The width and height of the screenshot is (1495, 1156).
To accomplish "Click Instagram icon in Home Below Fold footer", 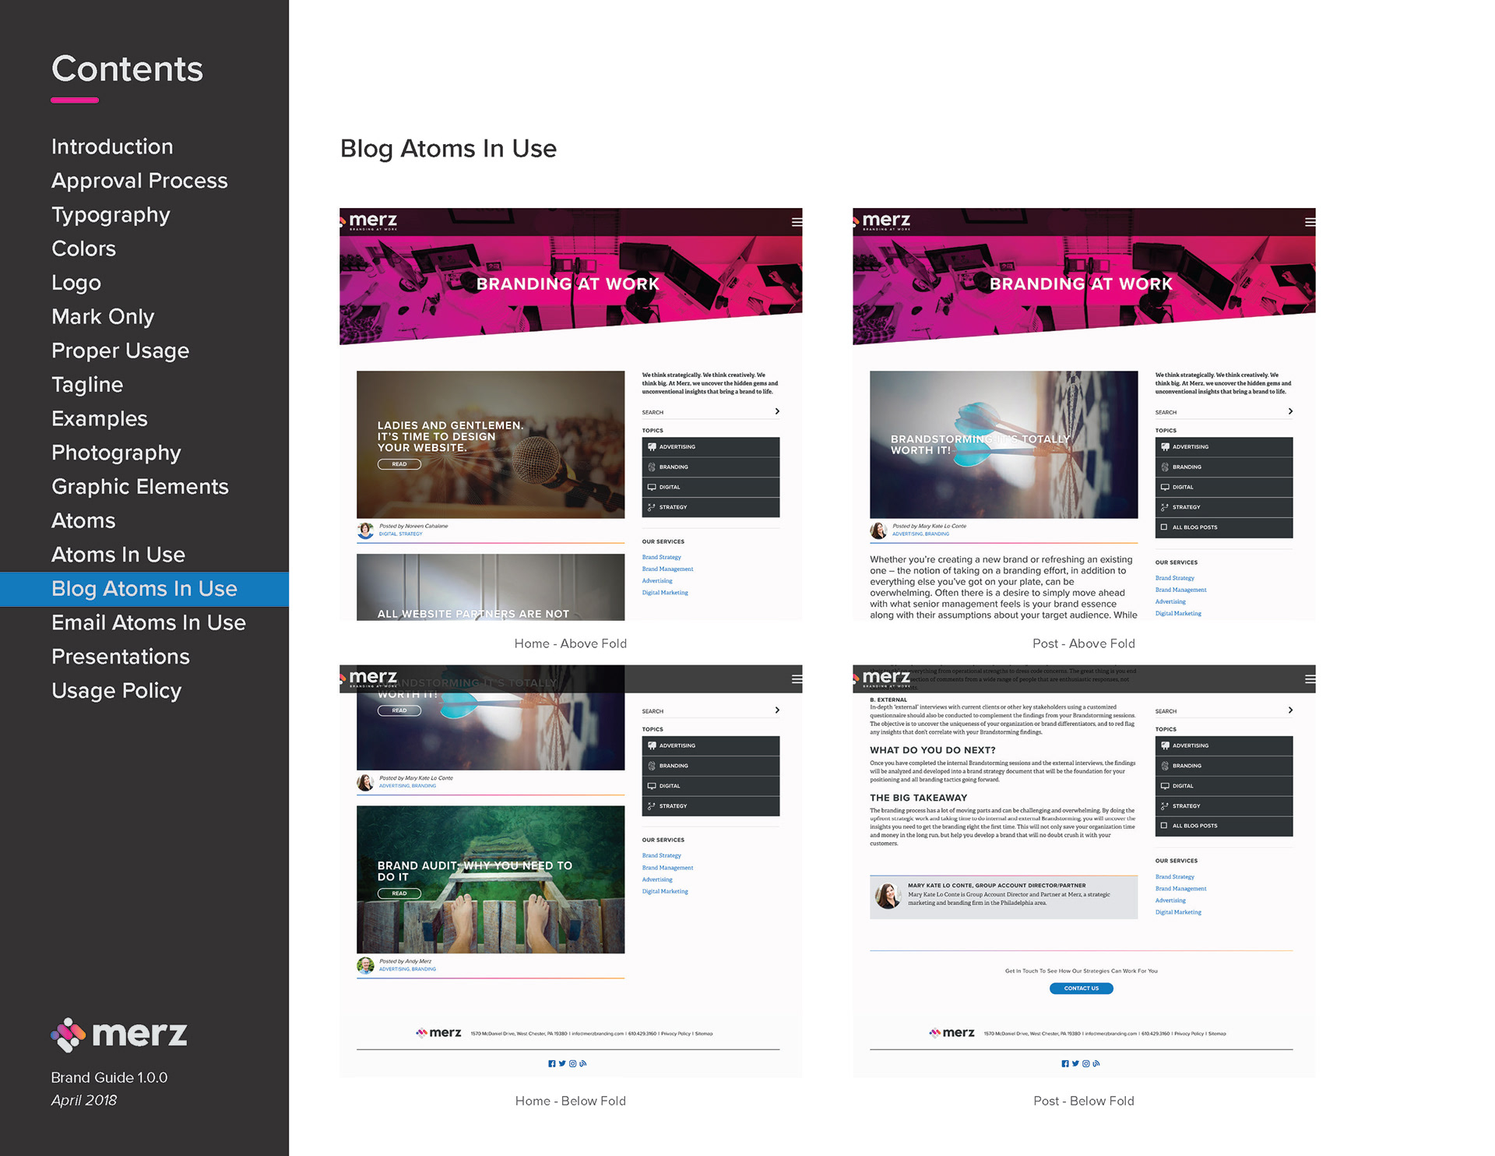I will [x=572, y=1063].
